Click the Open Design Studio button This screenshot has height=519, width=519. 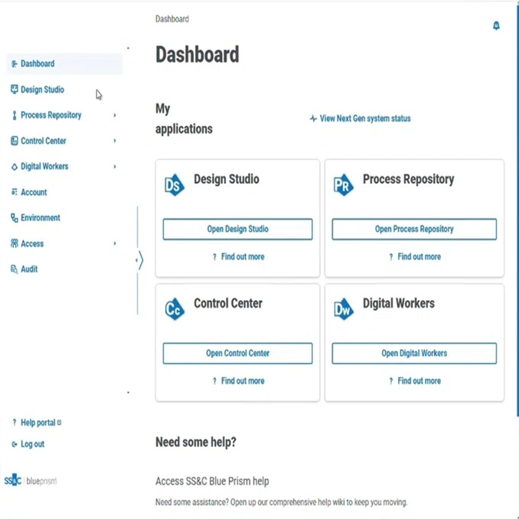pos(237,229)
